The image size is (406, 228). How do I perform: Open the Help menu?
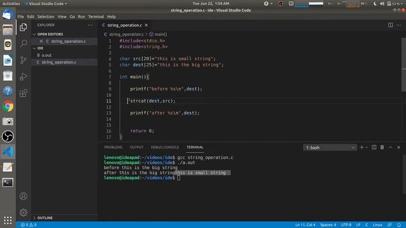click(x=112, y=16)
